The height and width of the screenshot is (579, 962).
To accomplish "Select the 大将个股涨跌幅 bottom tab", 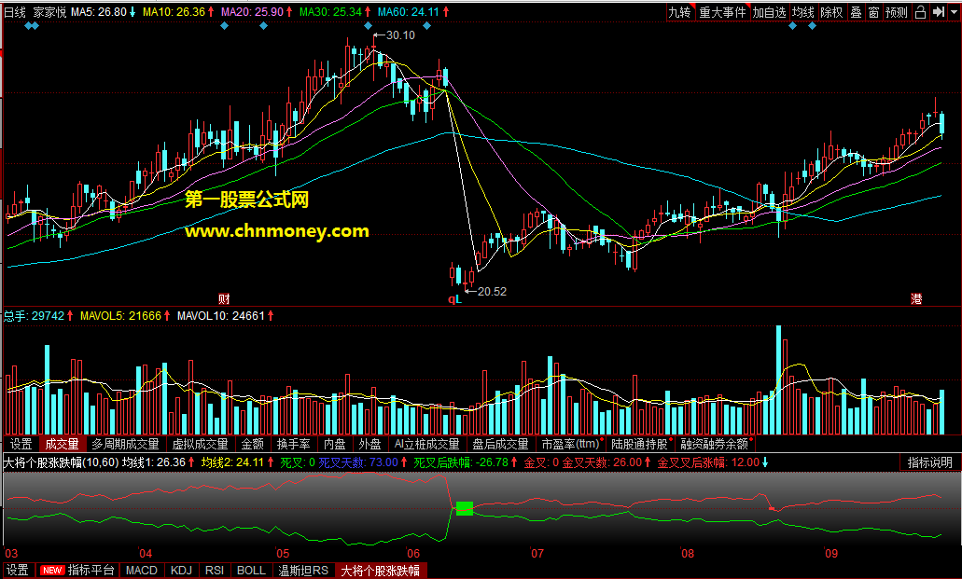I will click(x=381, y=571).
